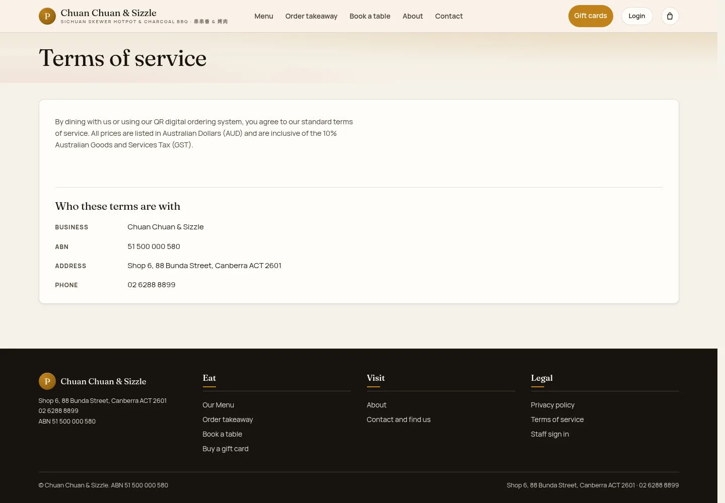
Task: Click the Staff sign in link
Action: pyautogui.click(x=550, y=434)
